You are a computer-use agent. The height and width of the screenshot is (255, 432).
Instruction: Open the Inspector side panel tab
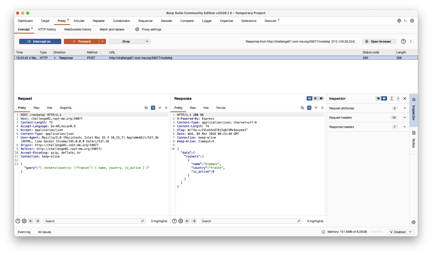coord(414,110)
